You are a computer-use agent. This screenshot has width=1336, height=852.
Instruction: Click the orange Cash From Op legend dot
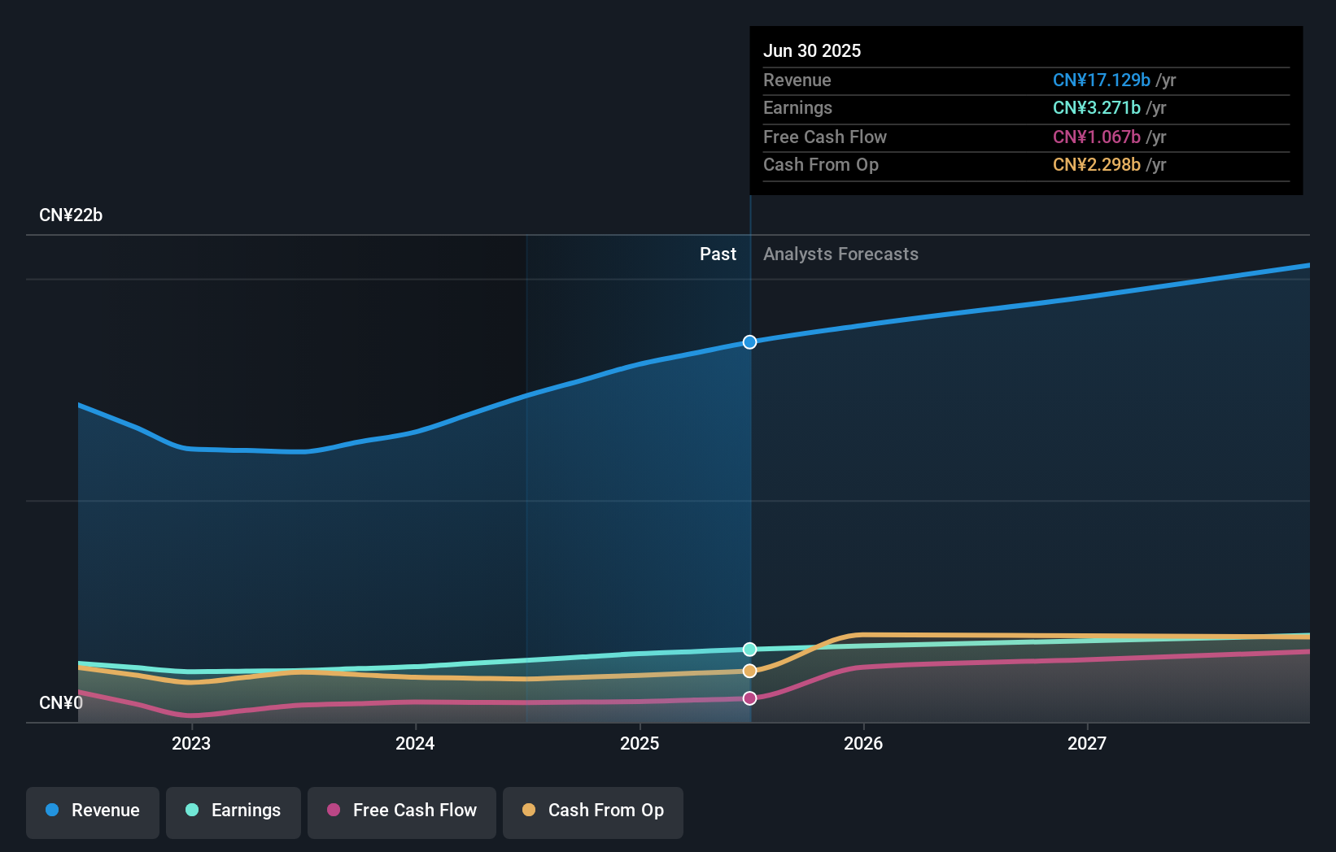530,811
